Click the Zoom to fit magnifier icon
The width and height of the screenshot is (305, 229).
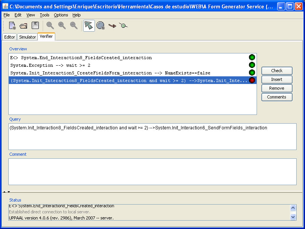pos(50,25)
